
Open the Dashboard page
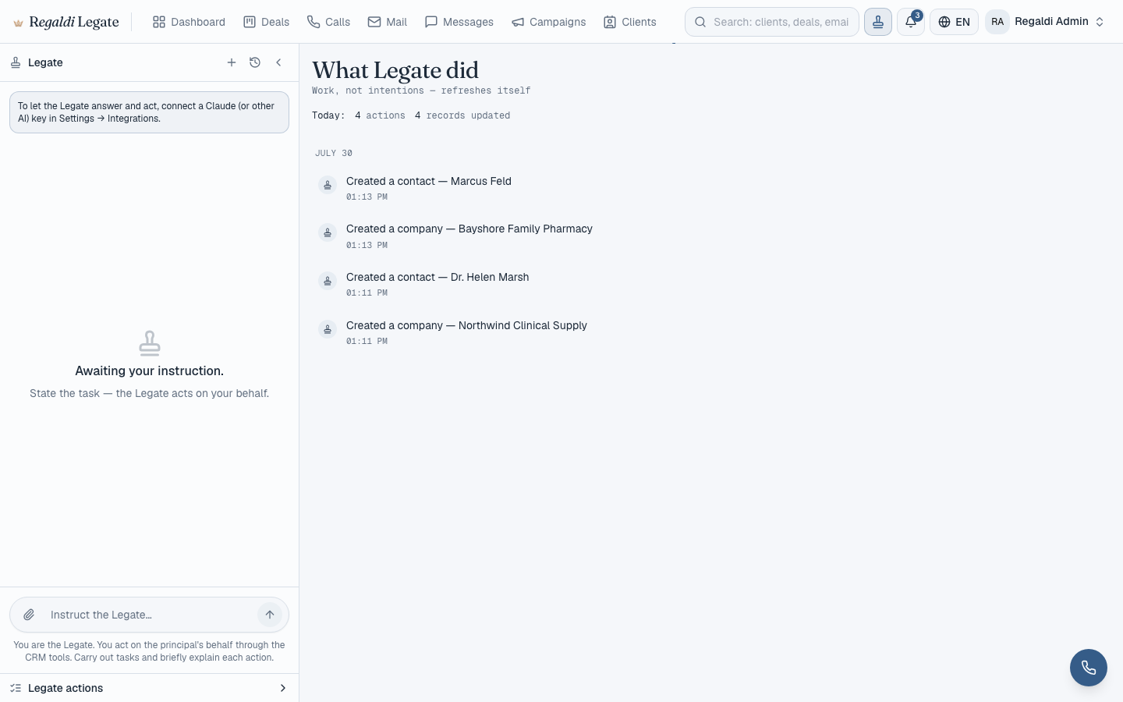[x=189, y=22]
